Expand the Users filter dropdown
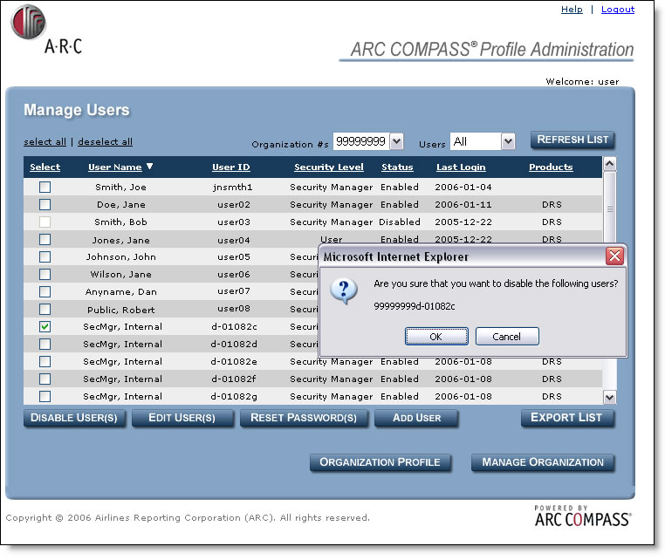 (x=508, y=141)
